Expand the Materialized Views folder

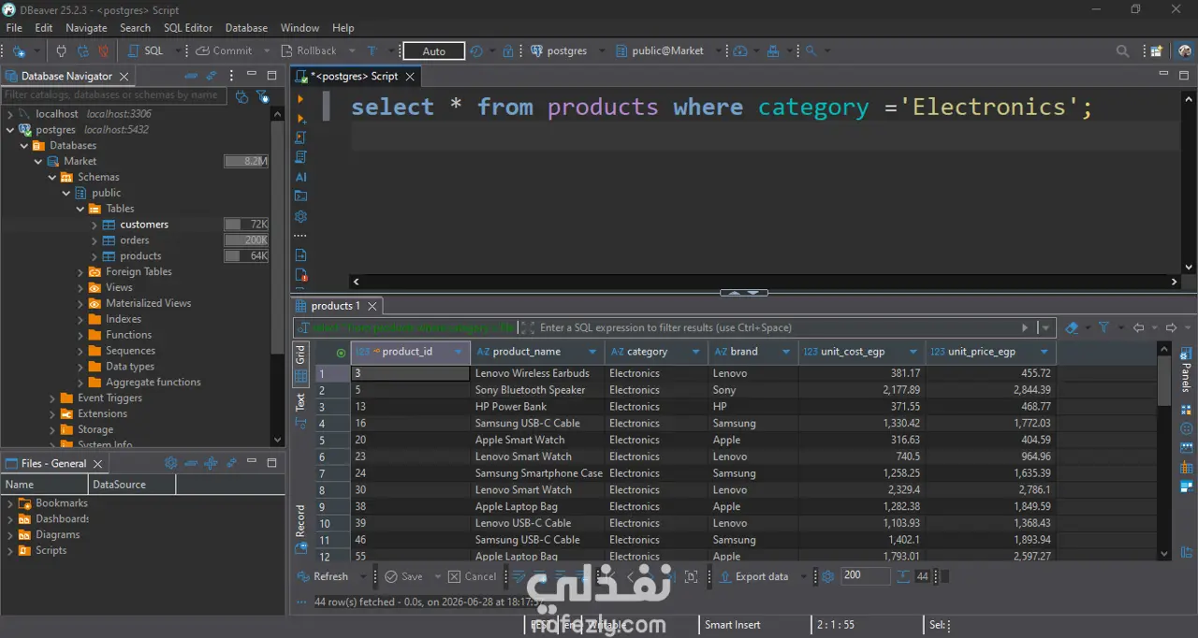80,303
